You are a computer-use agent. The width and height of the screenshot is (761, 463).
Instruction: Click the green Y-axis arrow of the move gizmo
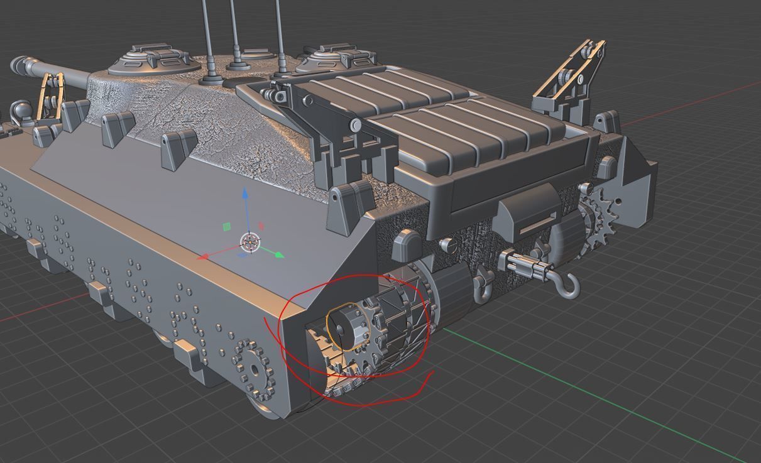[280, 255]
